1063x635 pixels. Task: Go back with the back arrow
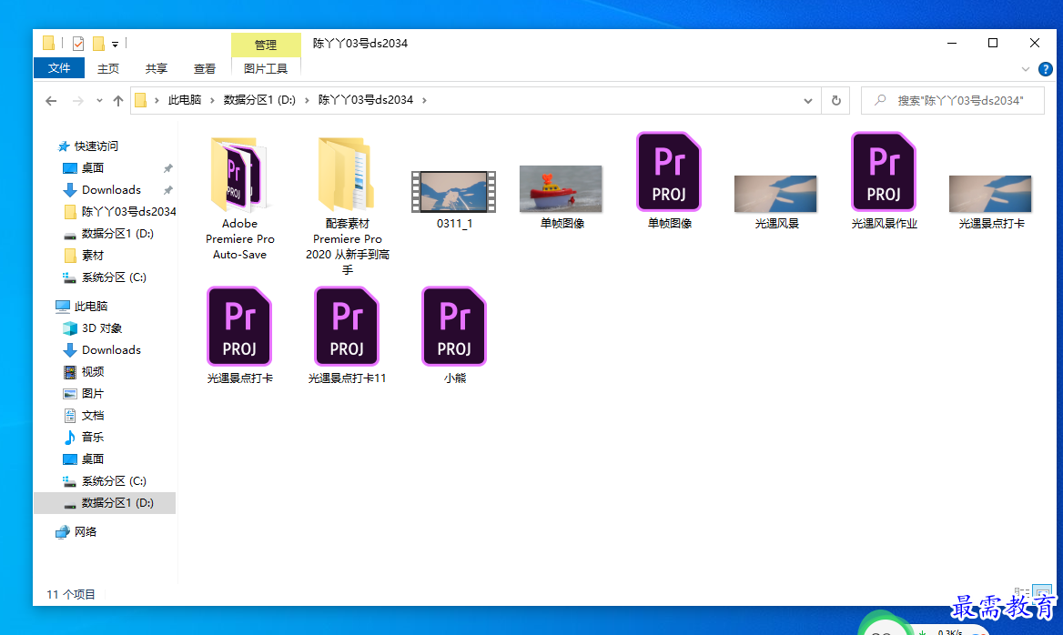tap(51, 100)
